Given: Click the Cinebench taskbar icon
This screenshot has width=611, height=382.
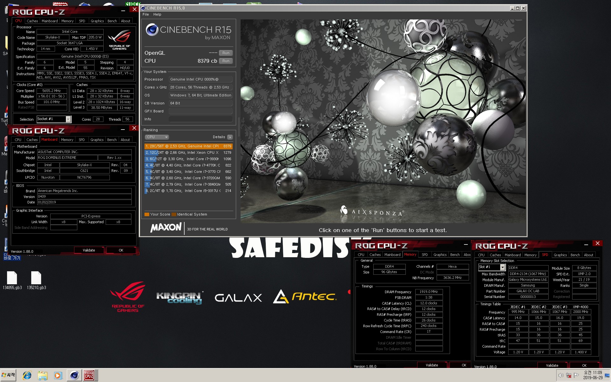Looking at the screenshot, I should click(74, 375).
